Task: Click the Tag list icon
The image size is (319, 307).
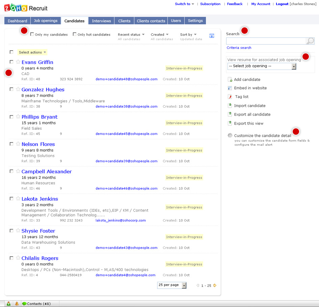Action: (230, 97)
